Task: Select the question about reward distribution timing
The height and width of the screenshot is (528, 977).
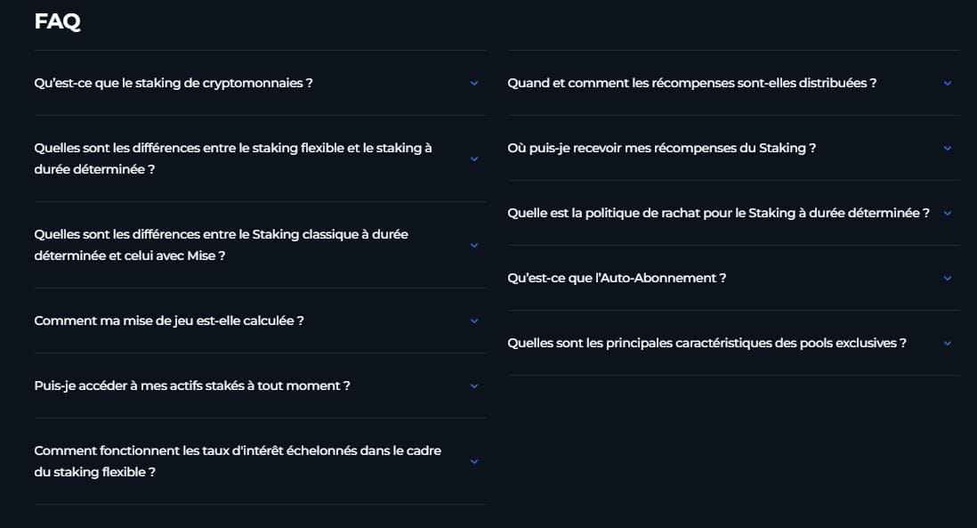Action: (692, 83)
